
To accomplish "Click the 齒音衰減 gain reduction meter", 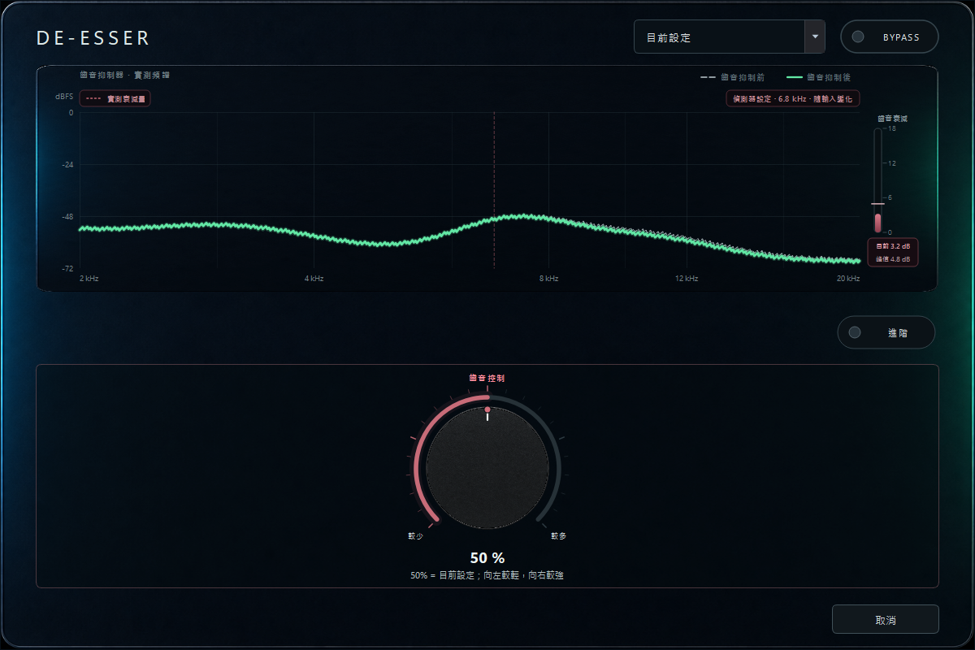I will click(877, 180).
